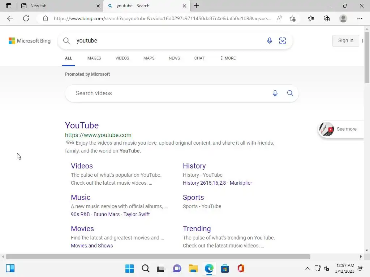
Task: Open Movies and Shows link
Action: point(92,246)
